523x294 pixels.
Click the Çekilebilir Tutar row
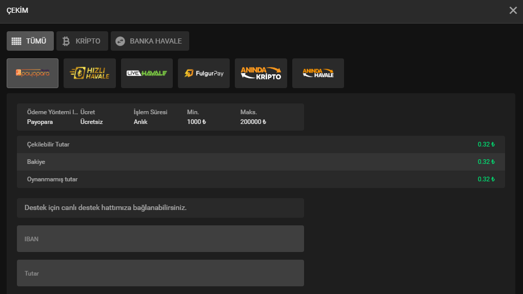[260, 144]
